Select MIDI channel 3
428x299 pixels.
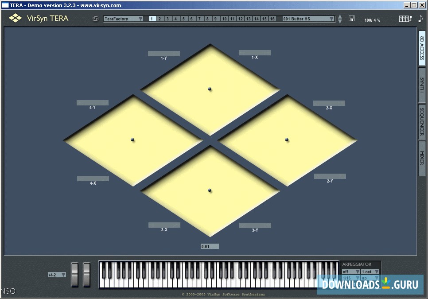click(x=168, y=19)
